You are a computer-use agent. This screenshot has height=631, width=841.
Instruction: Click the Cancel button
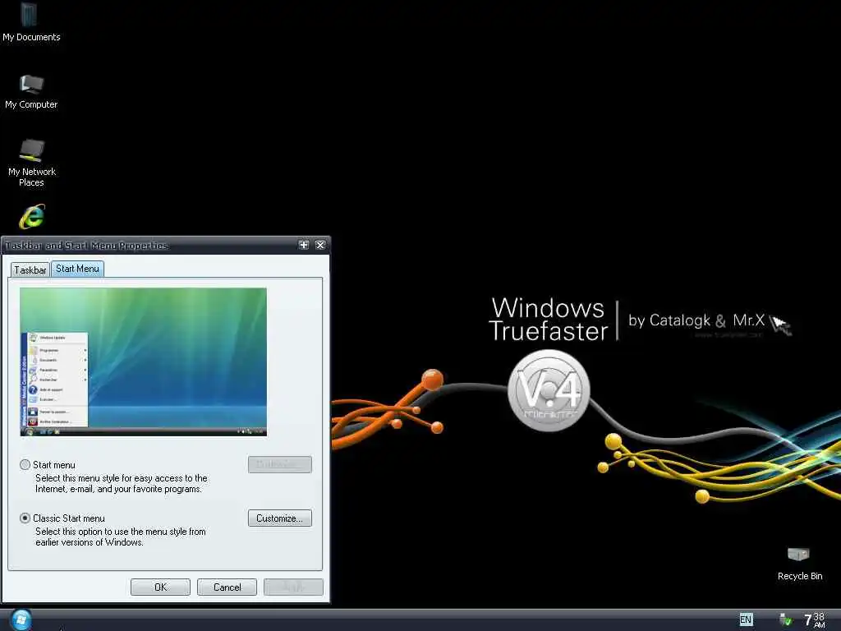click(227, 587)
